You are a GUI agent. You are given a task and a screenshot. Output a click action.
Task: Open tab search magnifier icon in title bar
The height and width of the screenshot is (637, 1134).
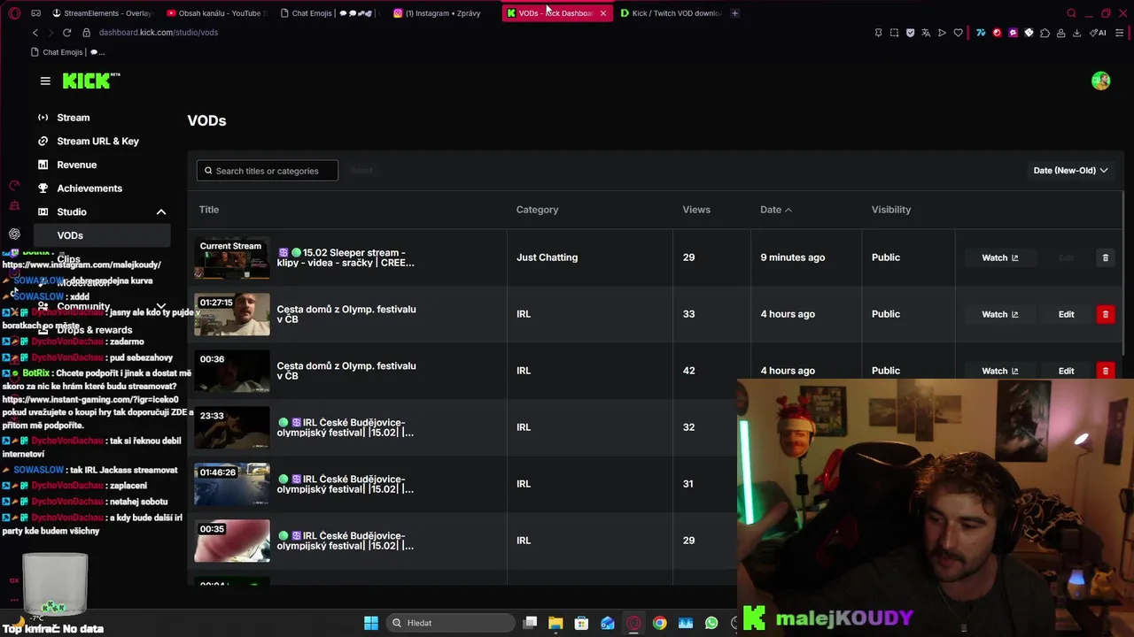(1071, 13)
